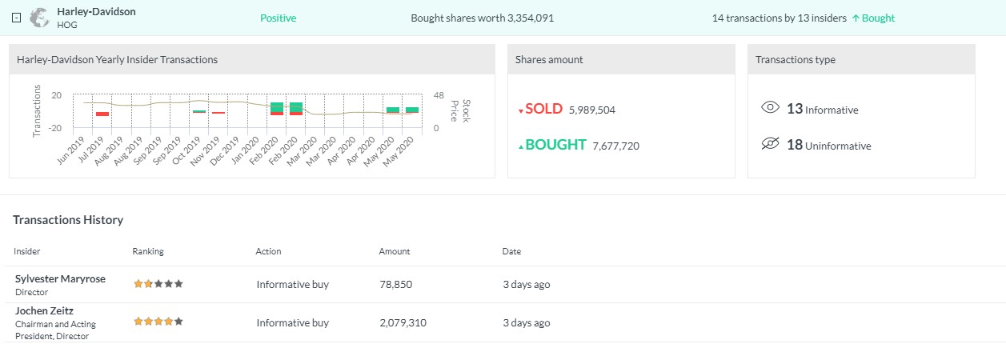
Task: Sort by the Amount column header
Action: tap(394, 251)
